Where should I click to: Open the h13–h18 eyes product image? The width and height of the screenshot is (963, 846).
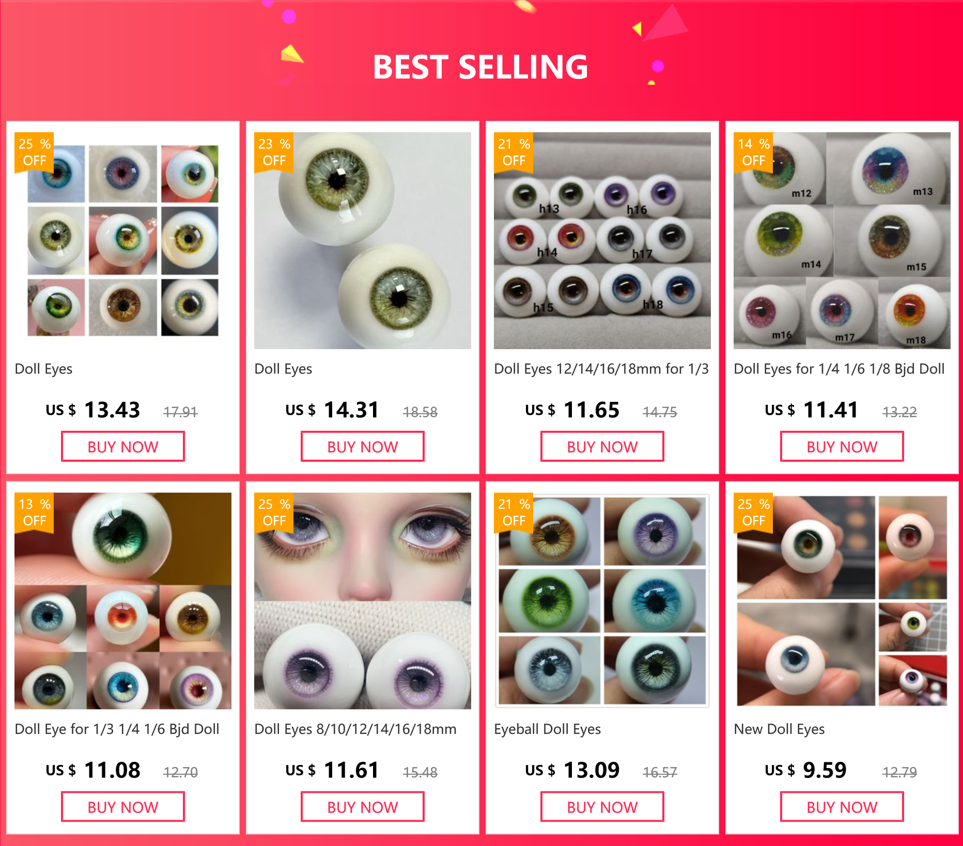602,241
